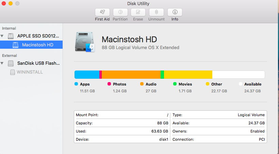Click the Enabled Owners value
The height and width of the screenshot is (154, 279).
pos(258,132)
